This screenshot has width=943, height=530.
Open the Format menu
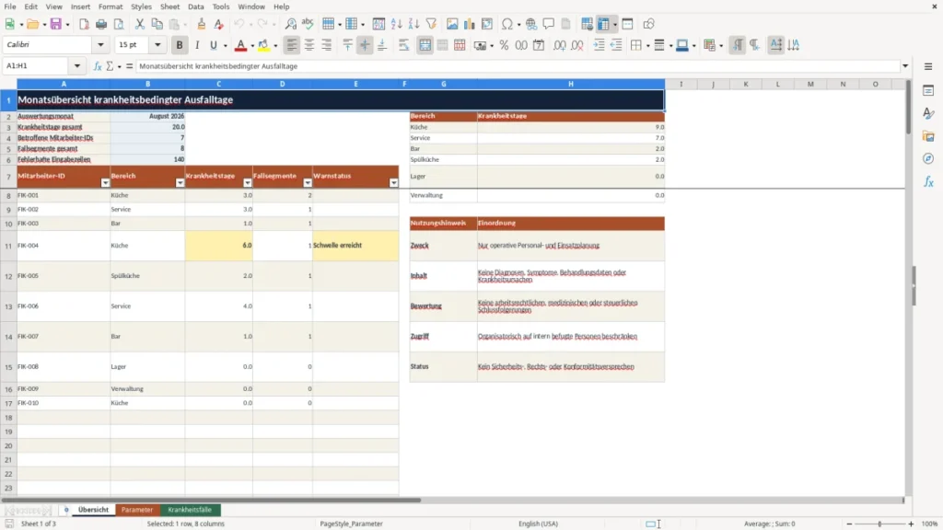tap(111, 6)
